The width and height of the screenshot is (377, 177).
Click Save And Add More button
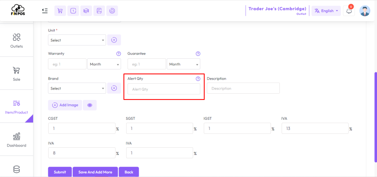(x=95, y=172)
